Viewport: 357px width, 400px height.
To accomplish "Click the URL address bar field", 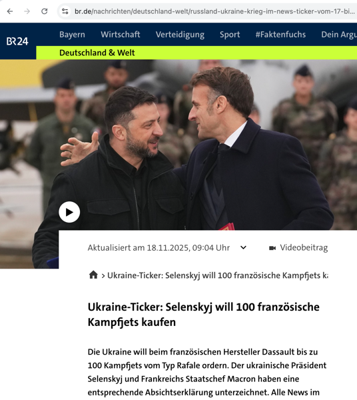I will click(214, 11).
